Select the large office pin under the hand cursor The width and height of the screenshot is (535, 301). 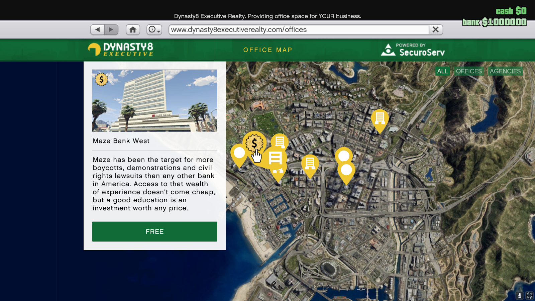coord(275,158)
